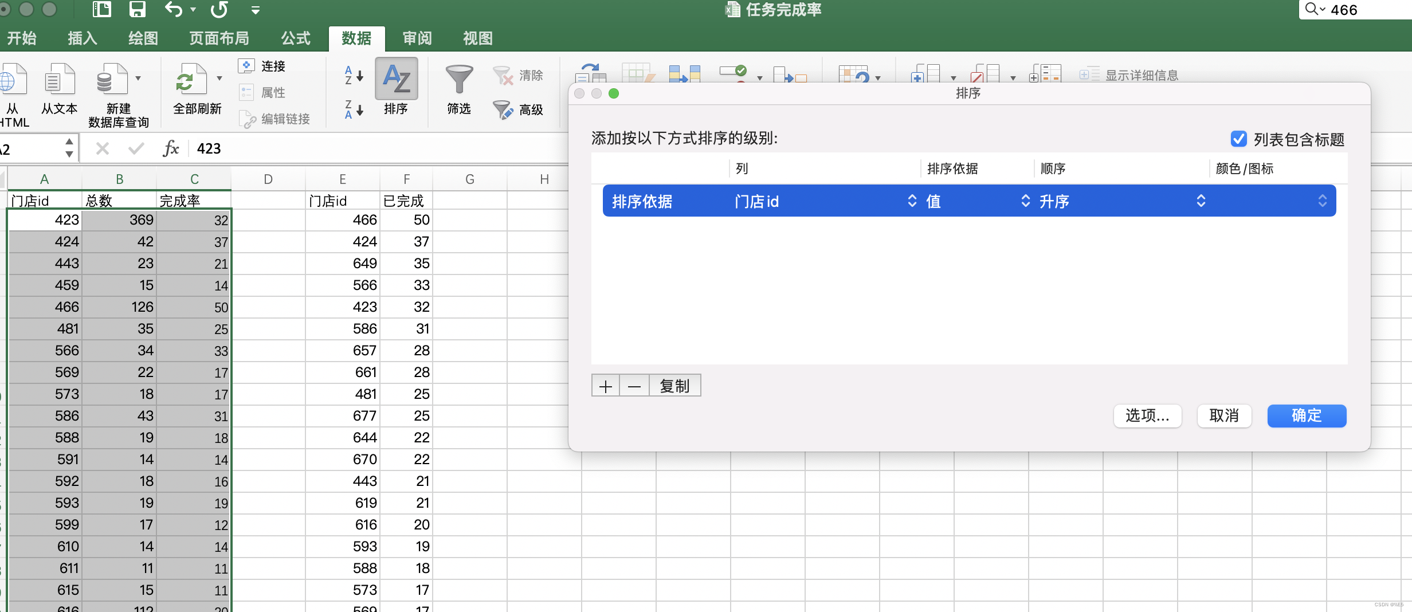Click the 属性 properties item

click(x=262, y=92)
